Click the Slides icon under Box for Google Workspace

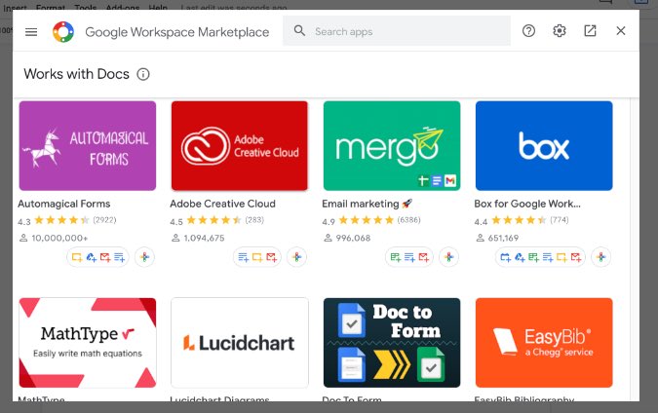tap(561, 257)
